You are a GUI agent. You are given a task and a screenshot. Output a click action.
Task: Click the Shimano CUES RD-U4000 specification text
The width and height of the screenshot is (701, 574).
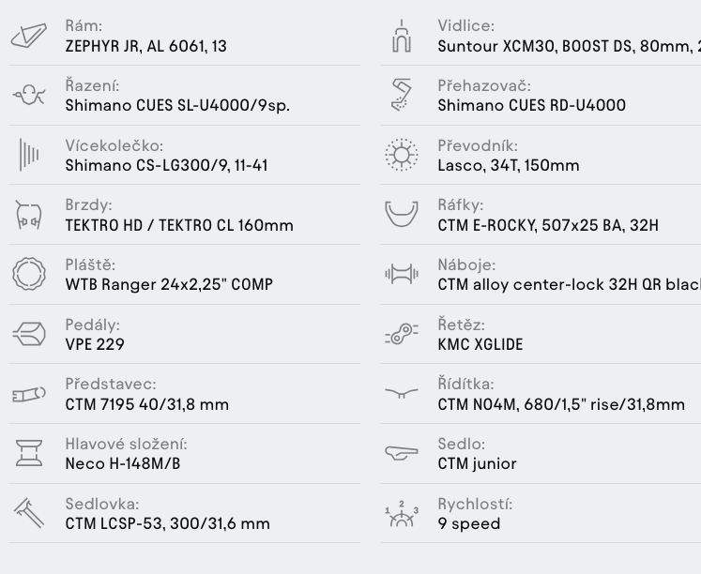(531, 105)
